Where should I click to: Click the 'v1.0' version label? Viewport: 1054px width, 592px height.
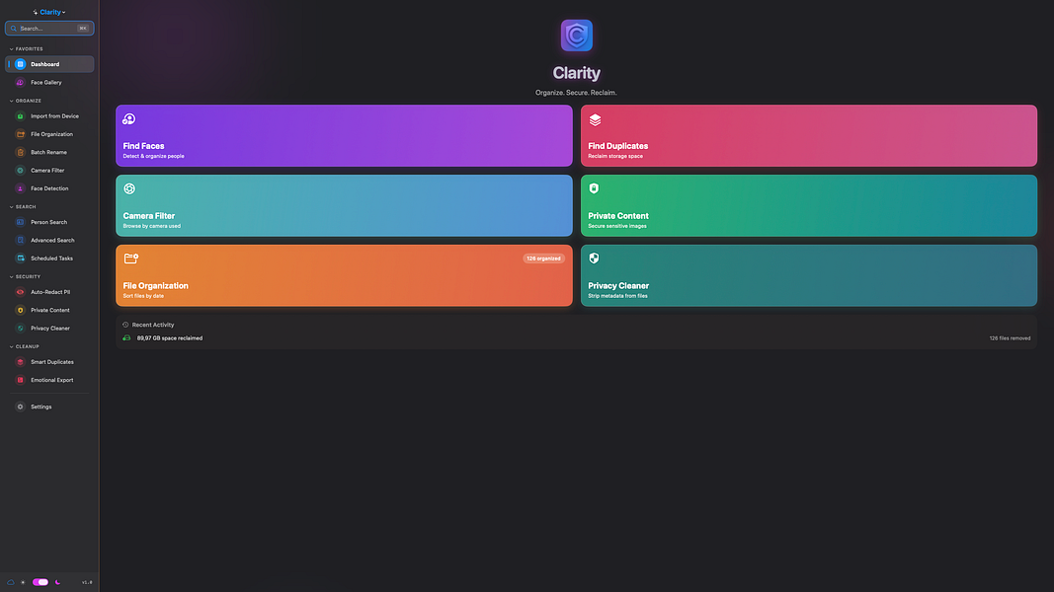87,582
